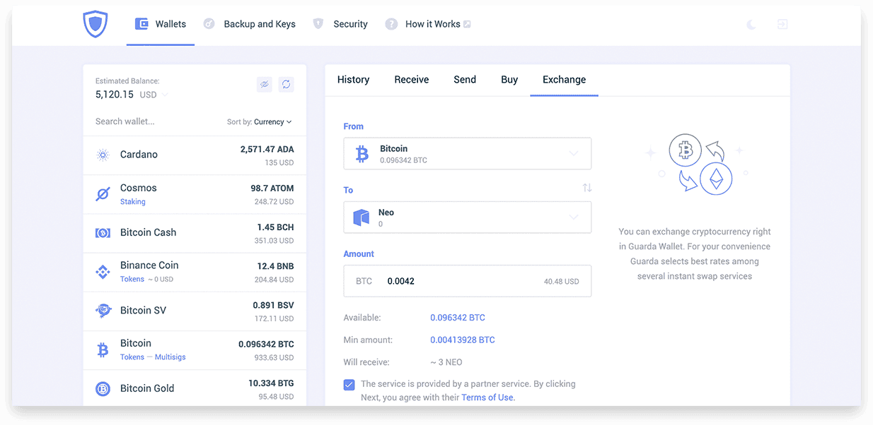Screen dimensions: 873x425
Task: Click the 12.4 BNB balance
Action: point(275,266)
